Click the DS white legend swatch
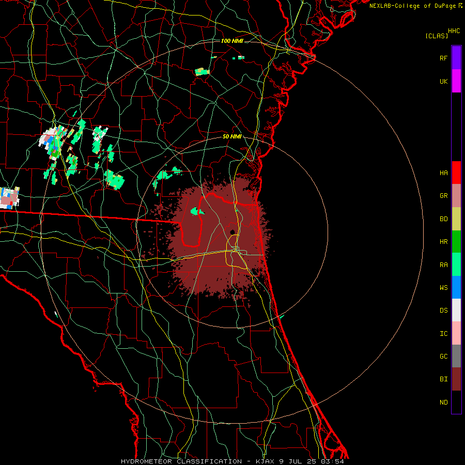 pyautogui.click(x=456, y=310)
